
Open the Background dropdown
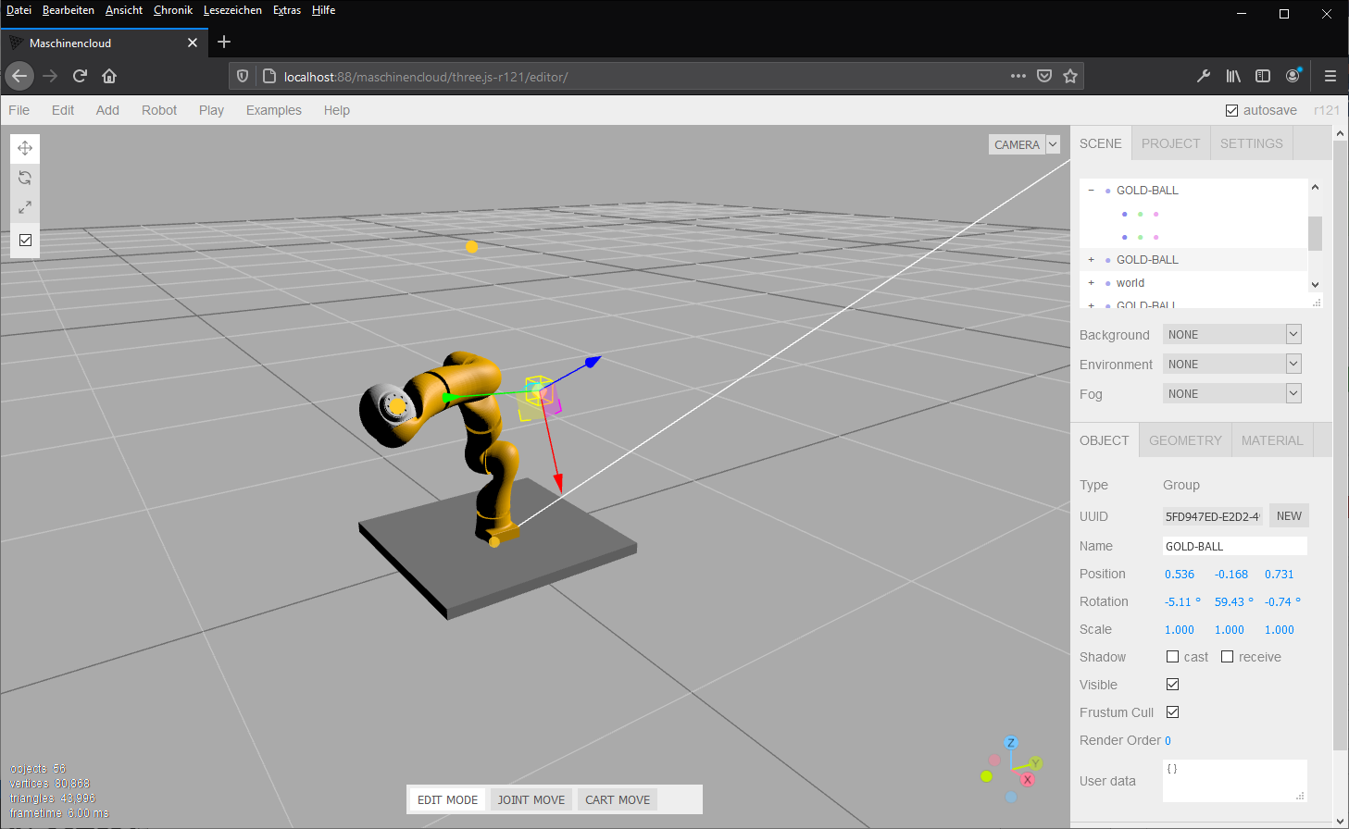[1231, 335]
